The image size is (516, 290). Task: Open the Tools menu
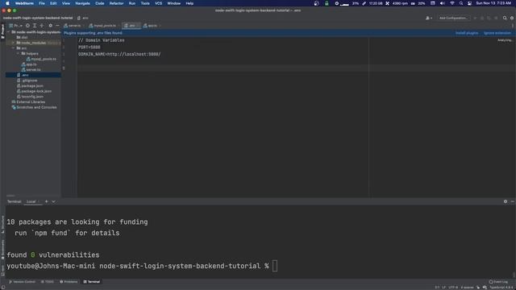point(145,3)
